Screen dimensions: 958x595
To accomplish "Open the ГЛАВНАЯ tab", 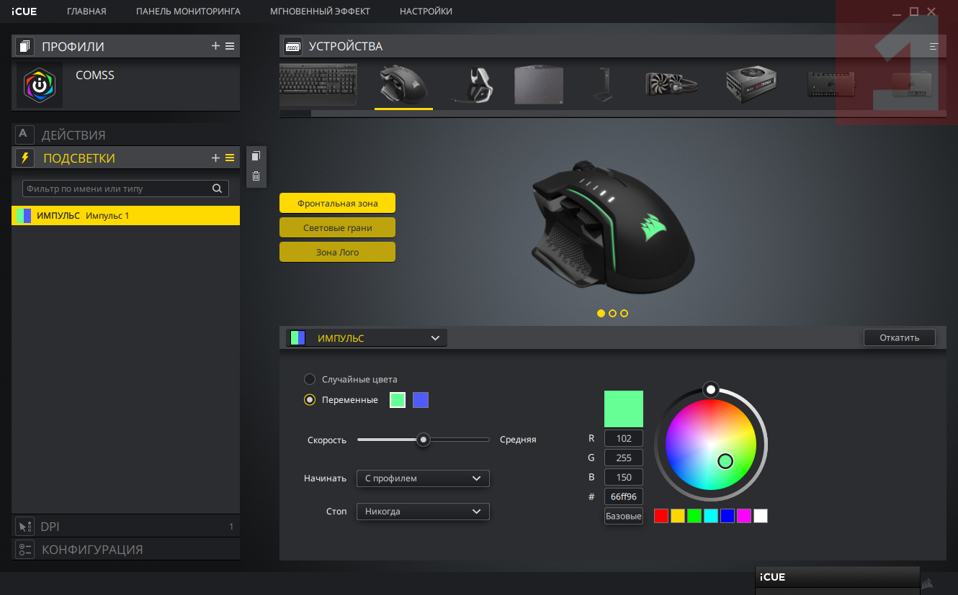I will point(86,12).
